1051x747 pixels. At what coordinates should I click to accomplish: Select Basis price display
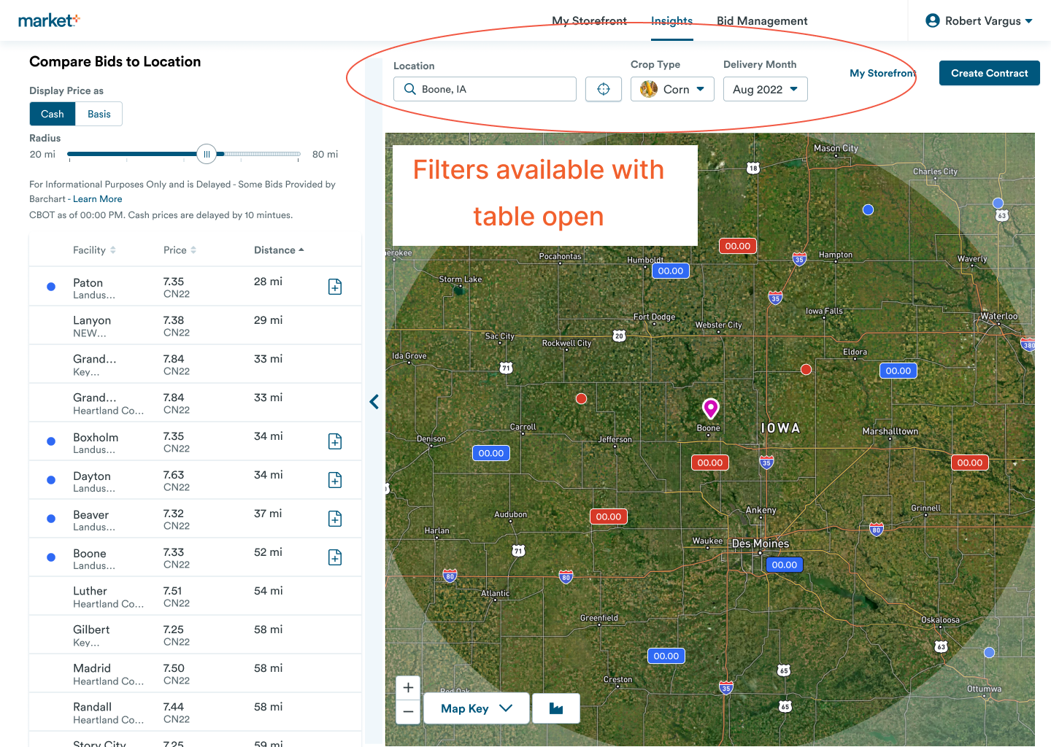[99, 114]
